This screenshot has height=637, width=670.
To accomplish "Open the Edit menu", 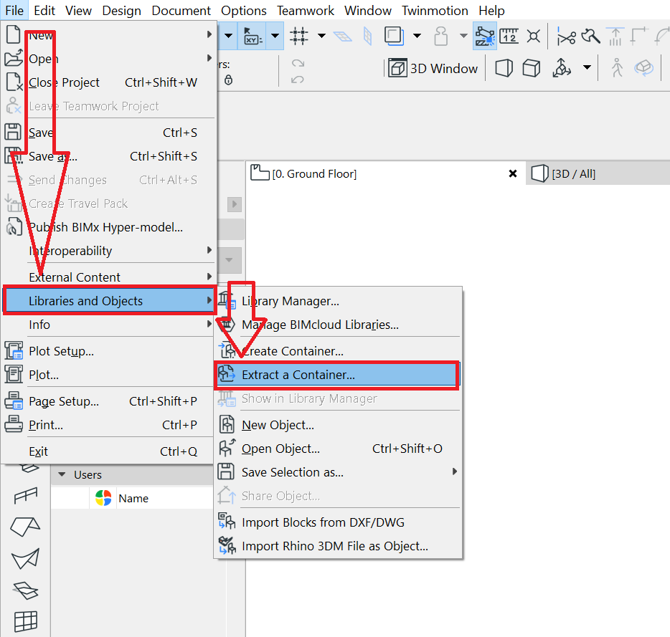I will pos(44,10).
